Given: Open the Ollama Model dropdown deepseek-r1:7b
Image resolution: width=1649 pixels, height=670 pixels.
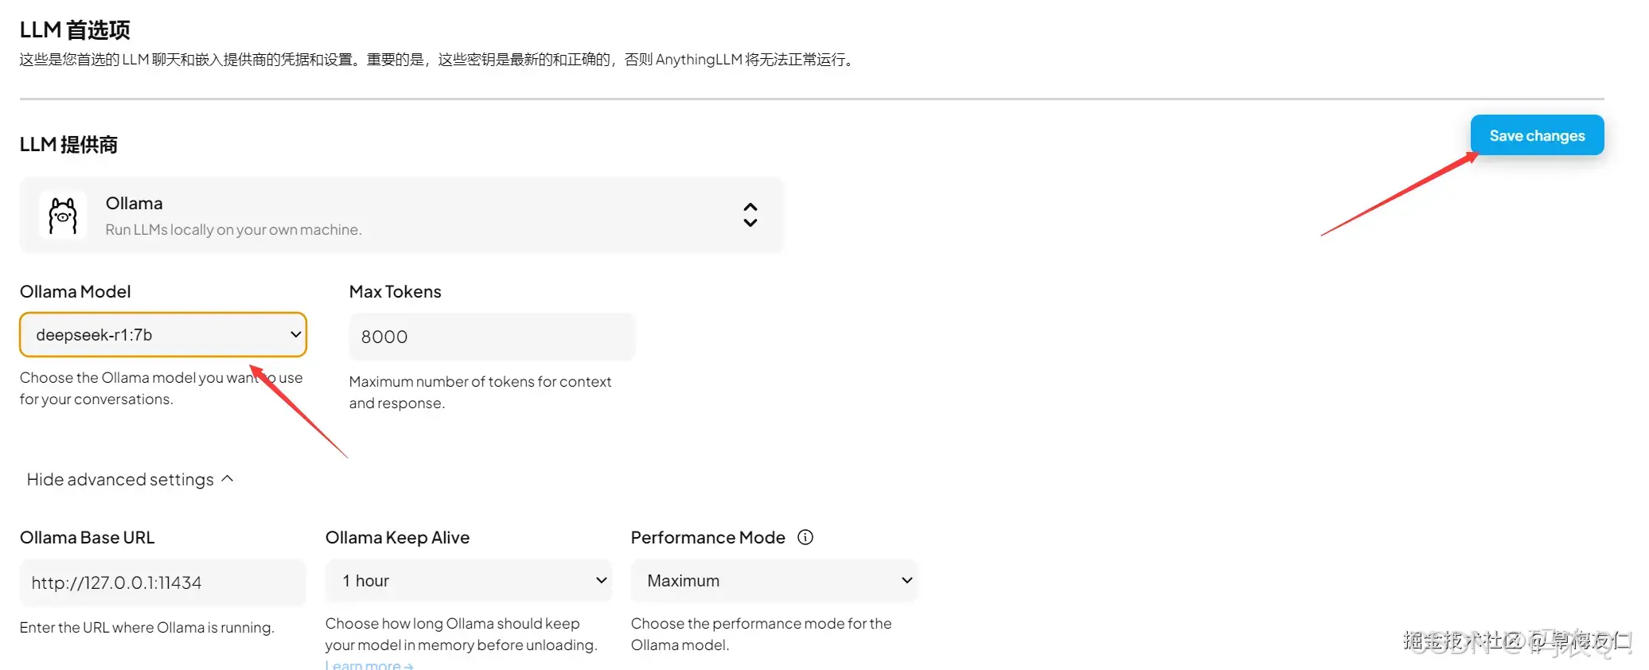Looking at the screenshot, I should (x=163, y=335).
